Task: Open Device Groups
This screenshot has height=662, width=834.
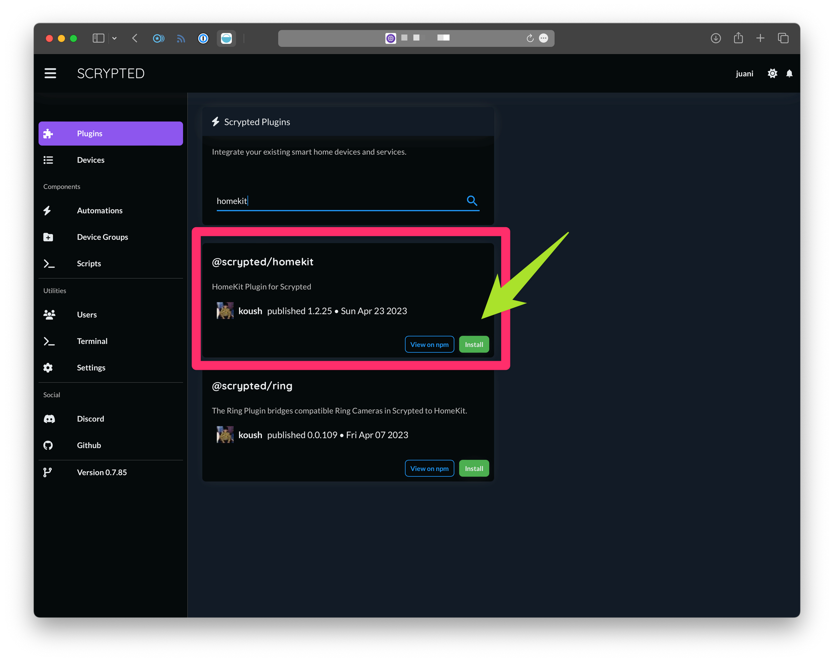Action: 111,237
